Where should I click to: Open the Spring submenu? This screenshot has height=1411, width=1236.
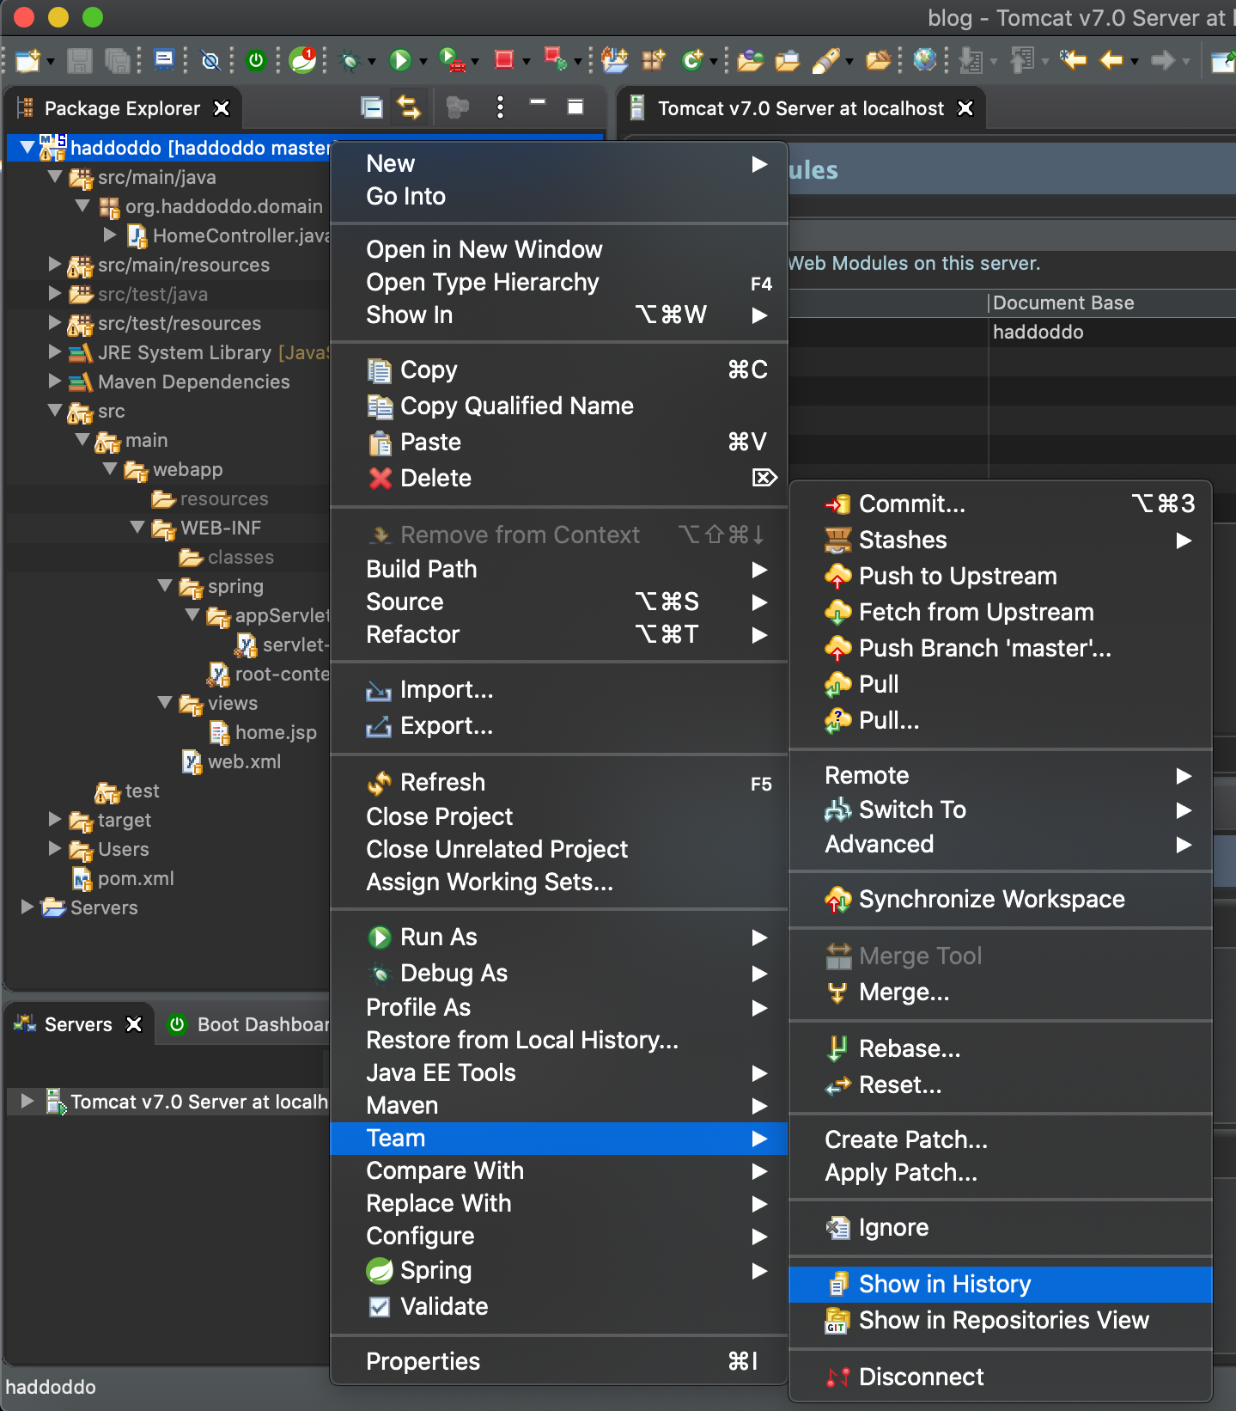[558, 1270]
